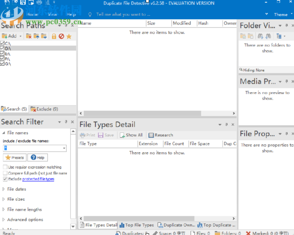The image size is (294, 235).
Task: Click the File Types Detail horizontal scrollbar
Action: click(139, 218)
